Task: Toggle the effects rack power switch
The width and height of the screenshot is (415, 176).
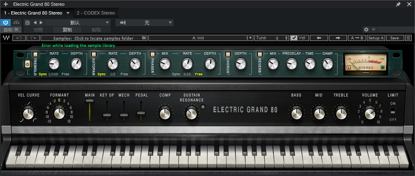Action: 27,64
